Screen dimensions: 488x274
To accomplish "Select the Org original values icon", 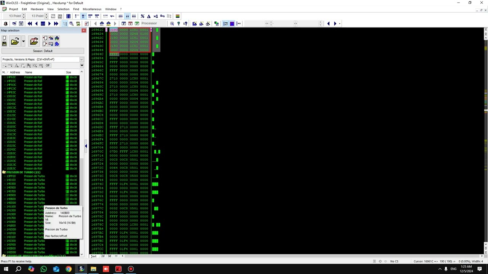I will [x=162, y=16].
